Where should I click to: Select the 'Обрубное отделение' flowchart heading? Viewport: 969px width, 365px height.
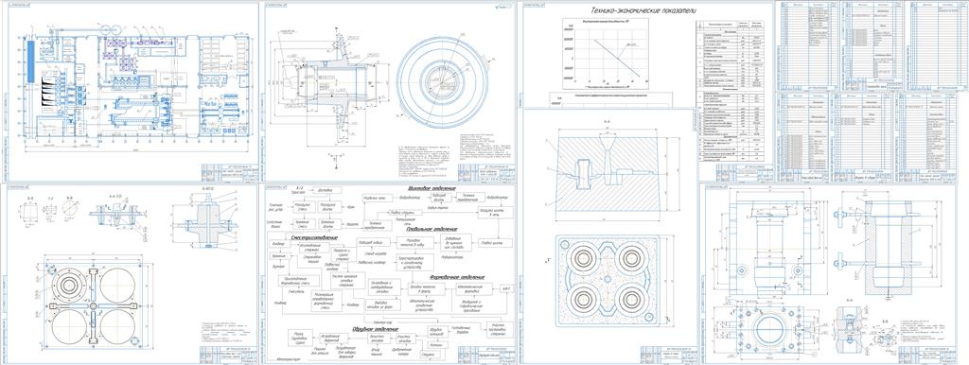pos(378,329)
